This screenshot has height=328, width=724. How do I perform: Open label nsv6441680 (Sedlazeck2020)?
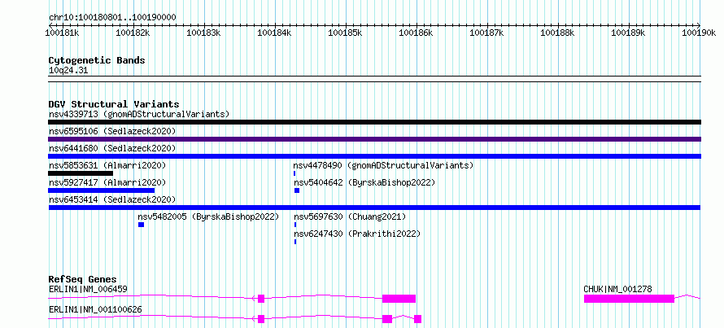pyautogui.click(x=112, y=148)
